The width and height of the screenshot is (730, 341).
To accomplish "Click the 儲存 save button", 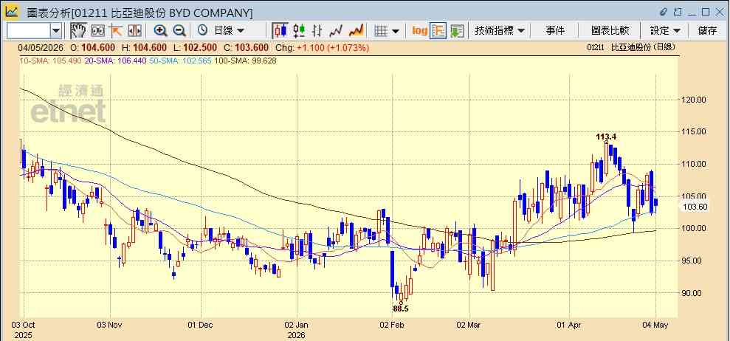I will click(x=707, y=31).
